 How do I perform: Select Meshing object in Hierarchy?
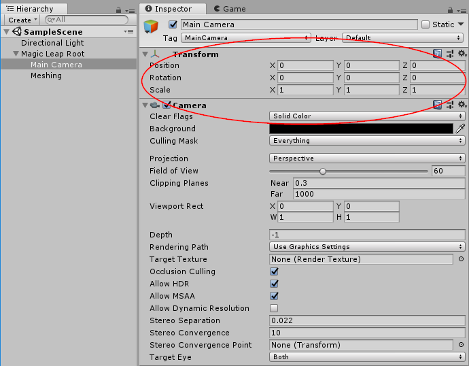click(46, 76)
